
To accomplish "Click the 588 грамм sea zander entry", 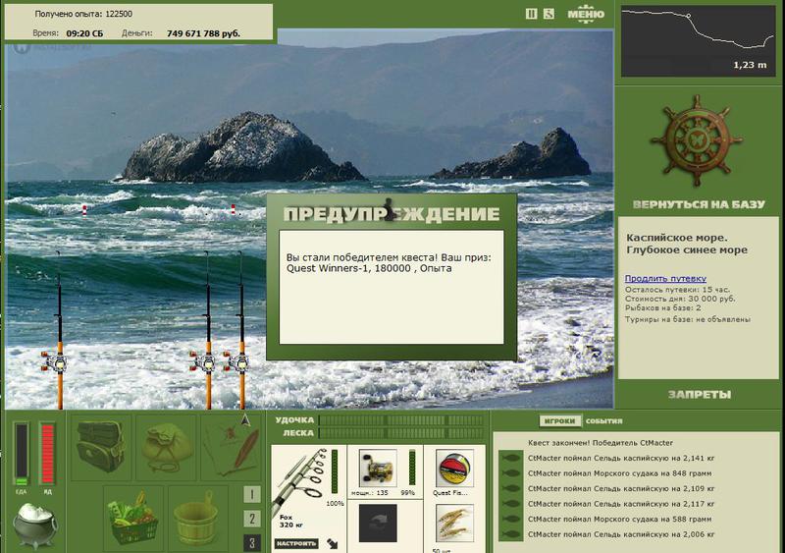I will point(619,520).
